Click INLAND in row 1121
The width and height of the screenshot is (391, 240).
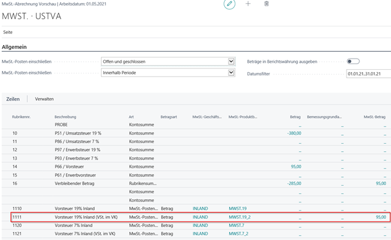pos(200,234)
